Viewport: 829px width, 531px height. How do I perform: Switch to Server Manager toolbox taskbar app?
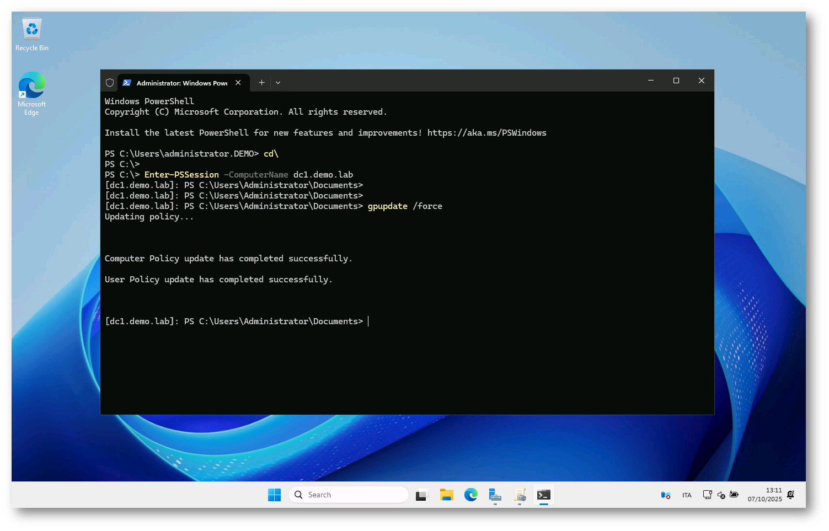click(495, 495)
